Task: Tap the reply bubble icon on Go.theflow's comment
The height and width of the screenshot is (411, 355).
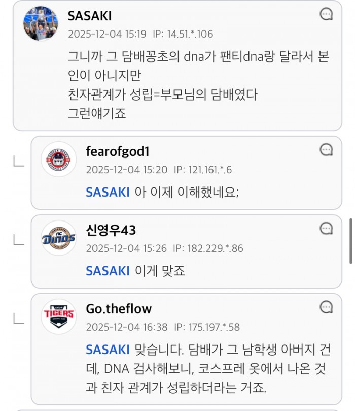Action: (x=327, y=307)
